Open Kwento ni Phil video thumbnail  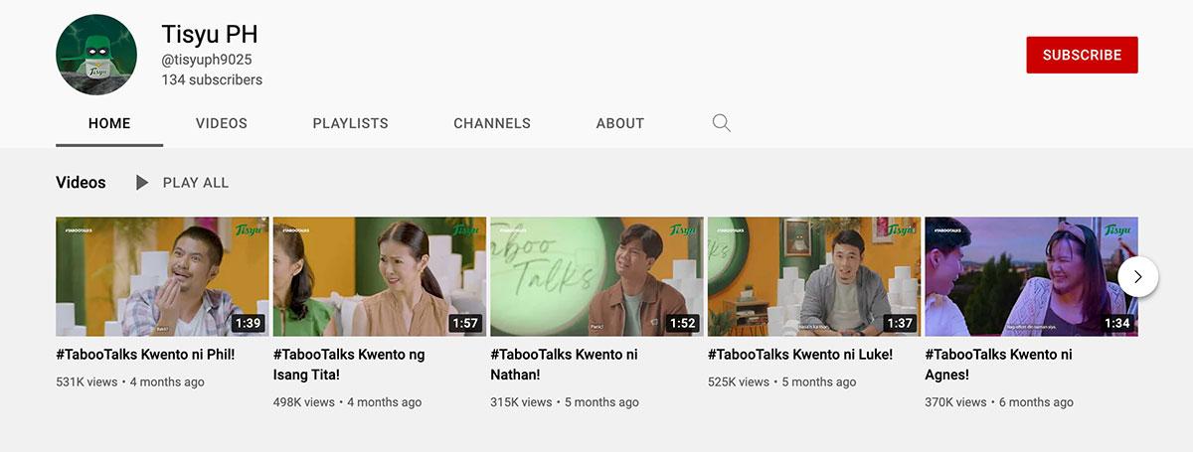click(x=162, y=276)
